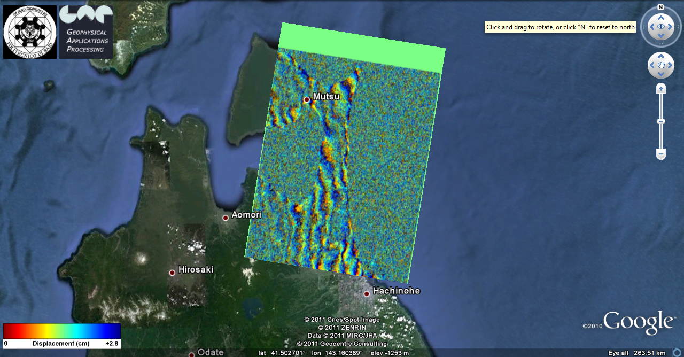Zoom in with the plus button
The height and width of the screenshot is (357, 684).
(x=661, y=89)
